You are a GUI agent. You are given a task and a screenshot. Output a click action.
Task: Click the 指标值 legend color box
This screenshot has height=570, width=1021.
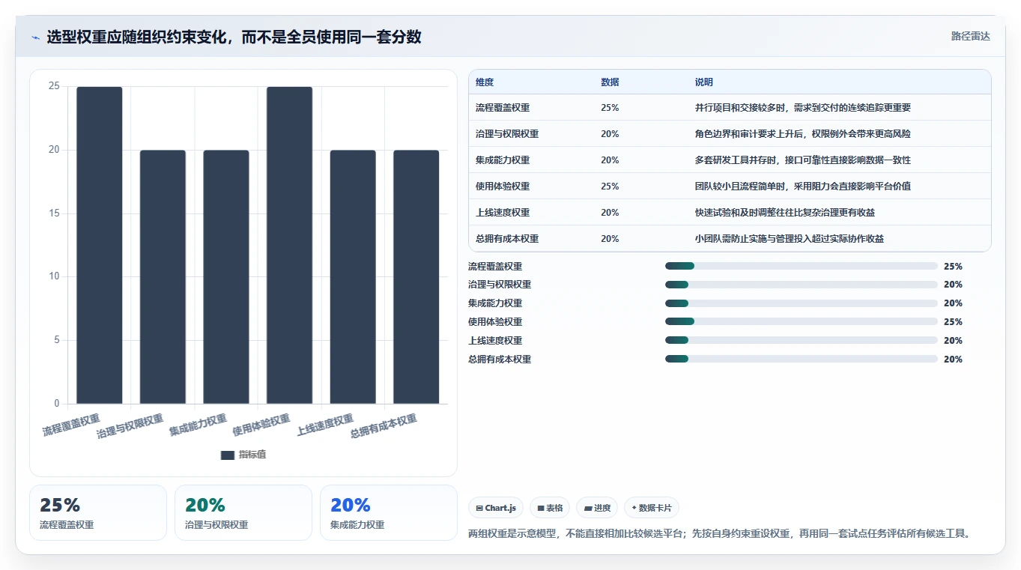click(x=228, y=455)
